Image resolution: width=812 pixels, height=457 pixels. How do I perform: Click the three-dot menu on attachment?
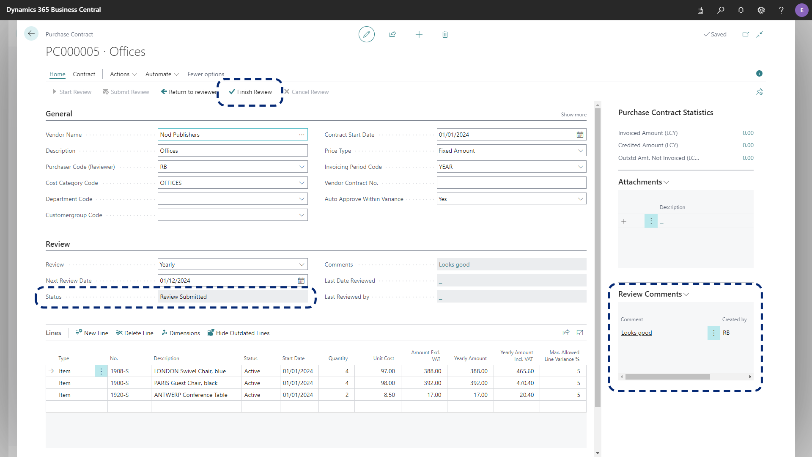pos(651,221)
